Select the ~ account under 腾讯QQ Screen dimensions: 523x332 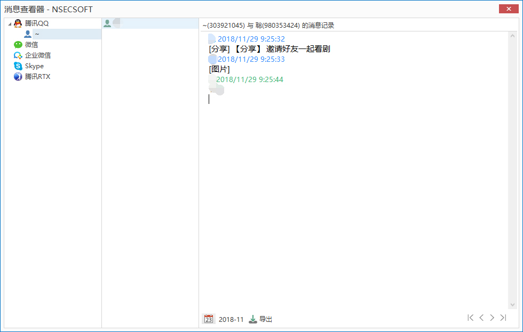[x=37, y=34]
